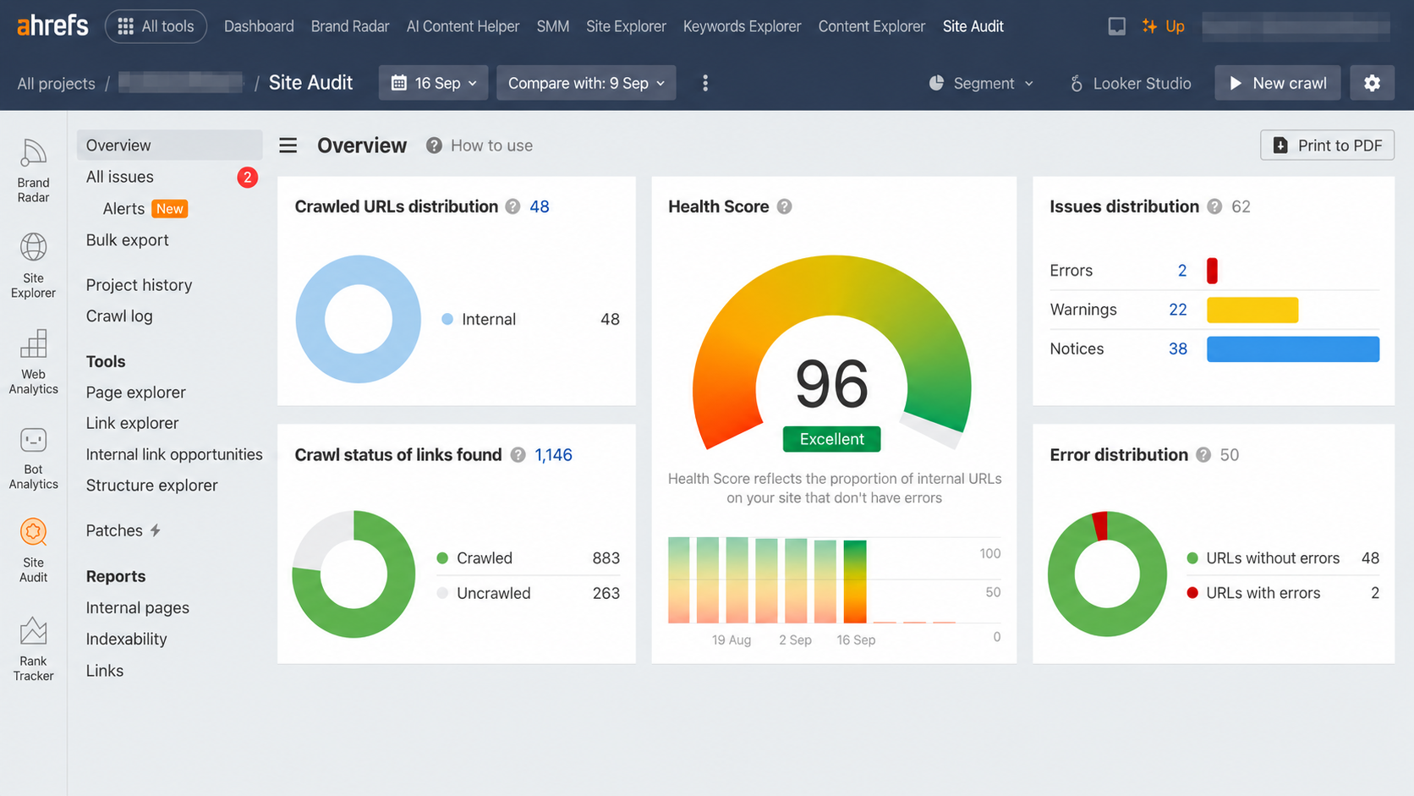Click help icon next to Crawl status heading

518,455
